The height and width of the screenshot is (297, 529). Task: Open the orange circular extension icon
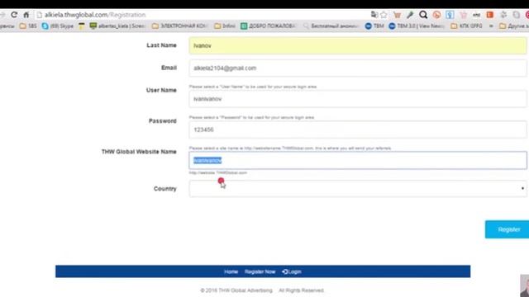pos(436,15)
